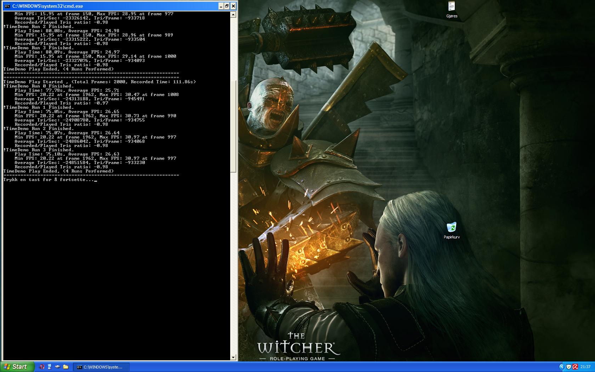The height and width of the screenshot is (372, 595).
Task: Click the console vertical scrollbar thumb
Action: click(x=233, y=126)
